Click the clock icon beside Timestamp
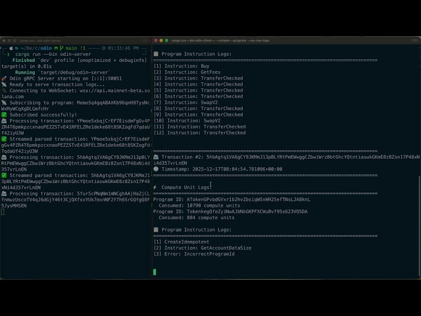The image size is (421, 316). pos(156,169)
